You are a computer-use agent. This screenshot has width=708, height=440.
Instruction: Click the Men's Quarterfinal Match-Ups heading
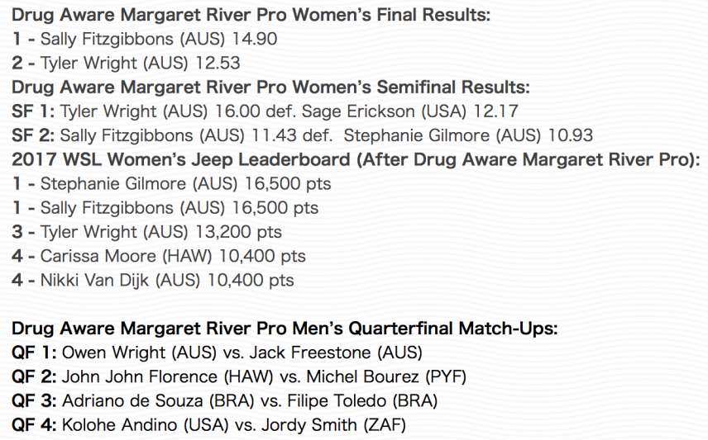(285, 329)
